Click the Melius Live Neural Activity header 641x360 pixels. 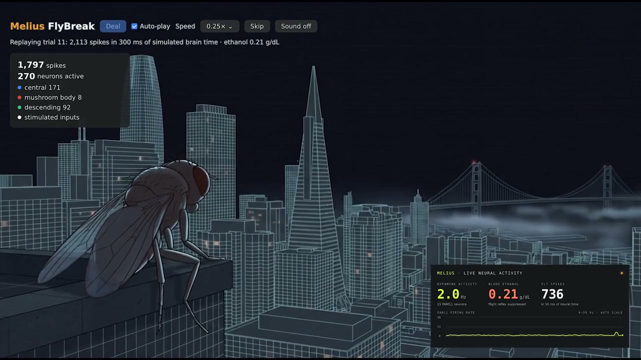tap(479, 273)
